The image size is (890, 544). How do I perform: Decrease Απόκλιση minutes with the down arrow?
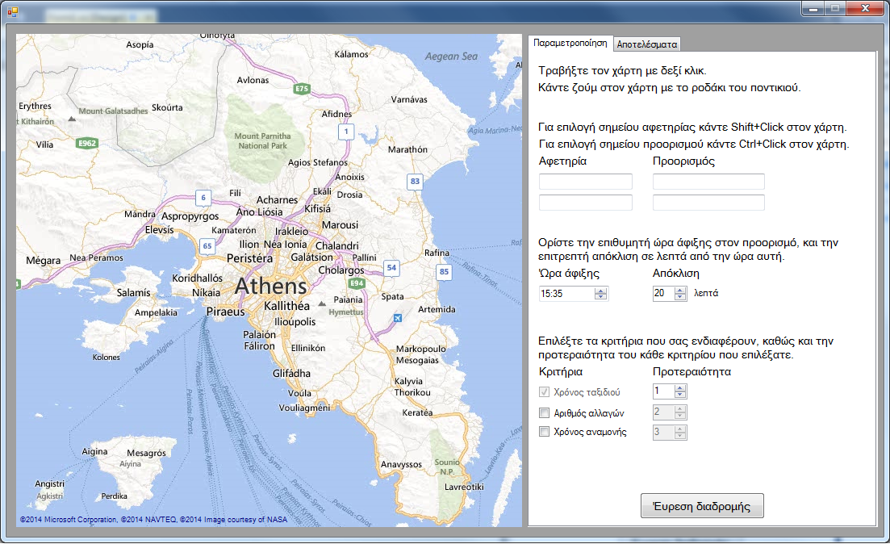tap(680, 296)
